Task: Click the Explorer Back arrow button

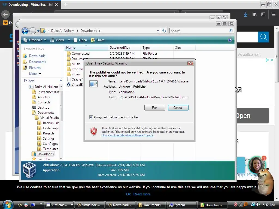Action: [x=25, y=31]
